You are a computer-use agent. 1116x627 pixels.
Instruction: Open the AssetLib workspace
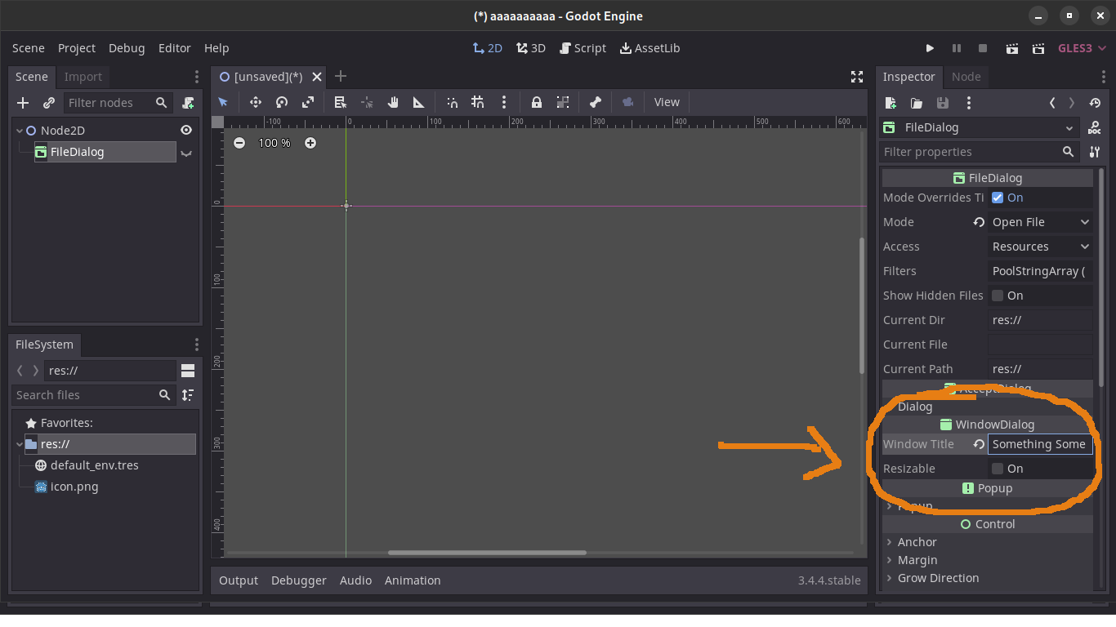coord(650,48)
